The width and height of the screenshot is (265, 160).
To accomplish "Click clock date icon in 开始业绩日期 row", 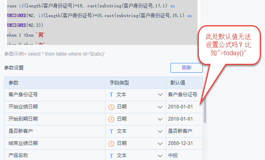I will (x=111, y=107).
